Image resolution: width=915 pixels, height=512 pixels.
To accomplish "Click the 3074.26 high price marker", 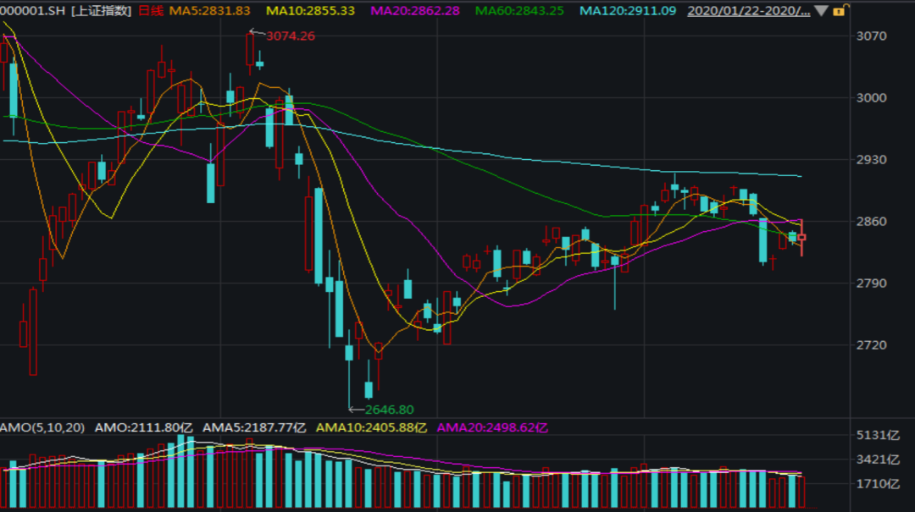I will pyautogui.click(x=290, y=36).
